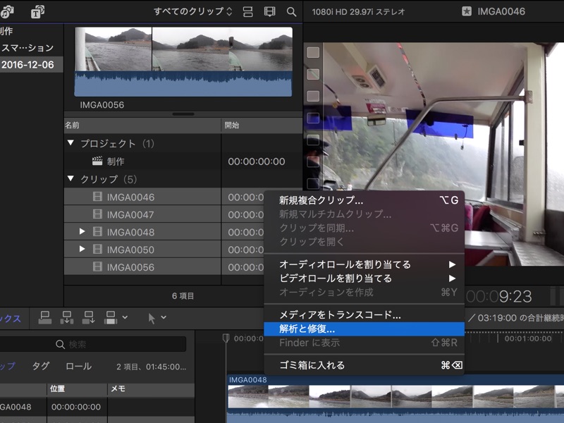This screenshot has width=564, height=423.
Task: Open the すべてのクリップ filter popup
Action: tap(193, 12)
